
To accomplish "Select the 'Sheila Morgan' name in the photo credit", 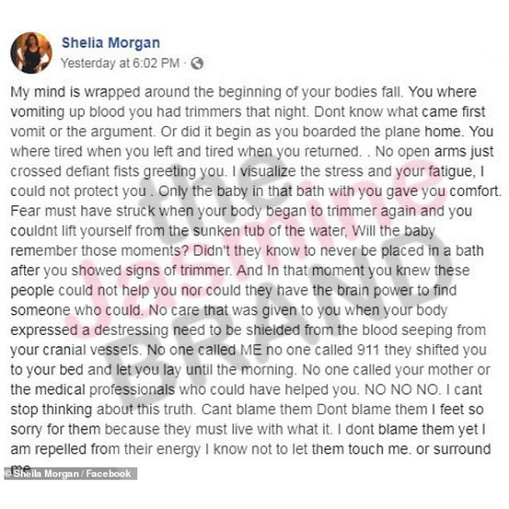I will pyautogui.click(x=46, y=474).
